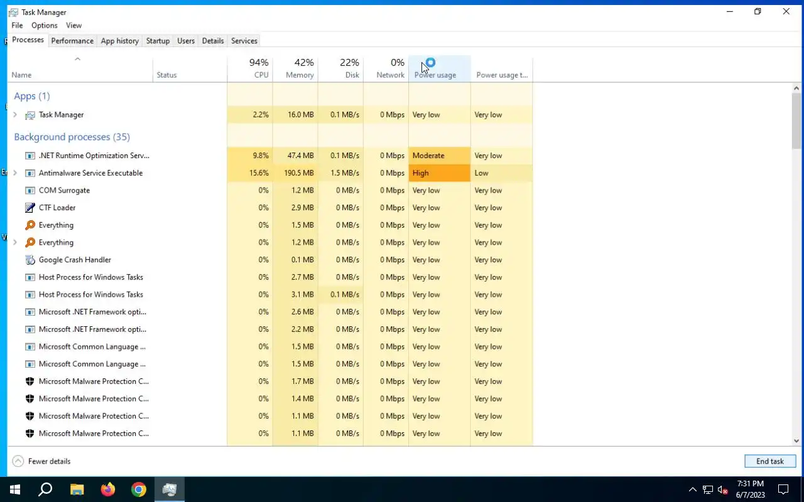
Task: Launch Google Chrome from the taskbar
Action: pos(139,489)
